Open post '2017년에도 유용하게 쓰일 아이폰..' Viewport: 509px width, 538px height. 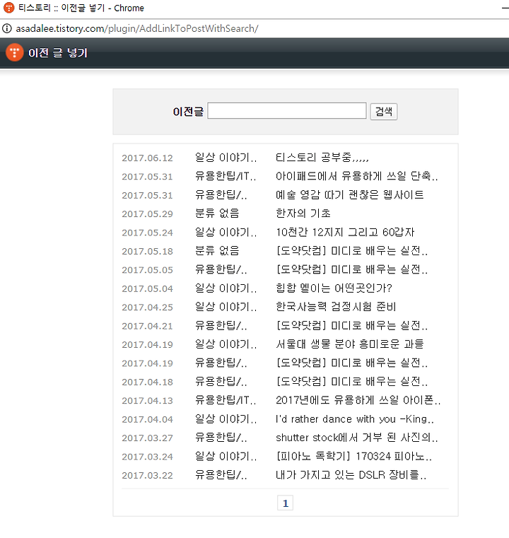(x=358, y=400)
